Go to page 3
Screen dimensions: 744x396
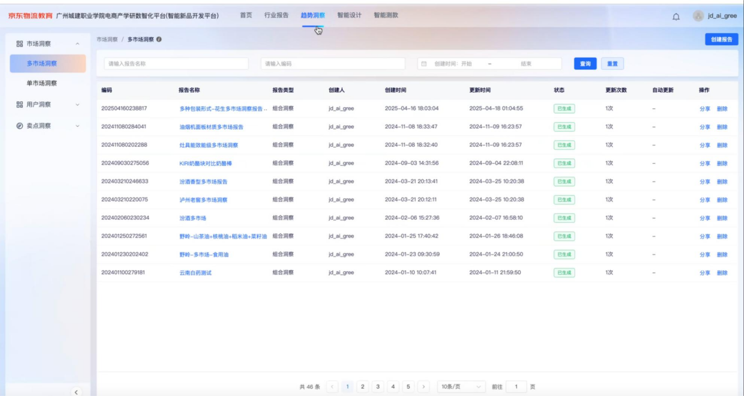[x=378, y=387]
